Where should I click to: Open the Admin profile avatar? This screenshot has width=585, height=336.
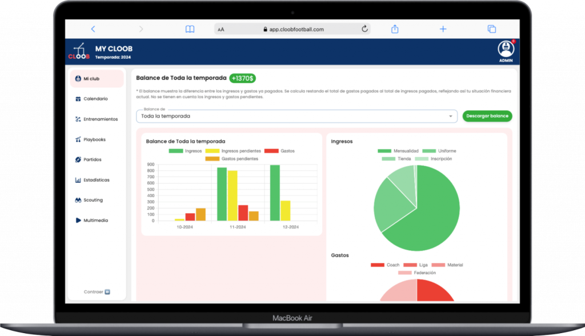click(506, 49)
